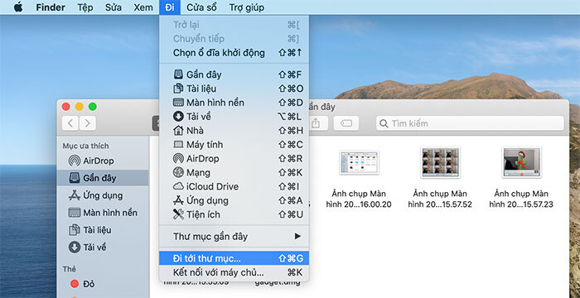Open the Trợ giúp menu
This screenshot has width=580, height=298.
point(246,7)
